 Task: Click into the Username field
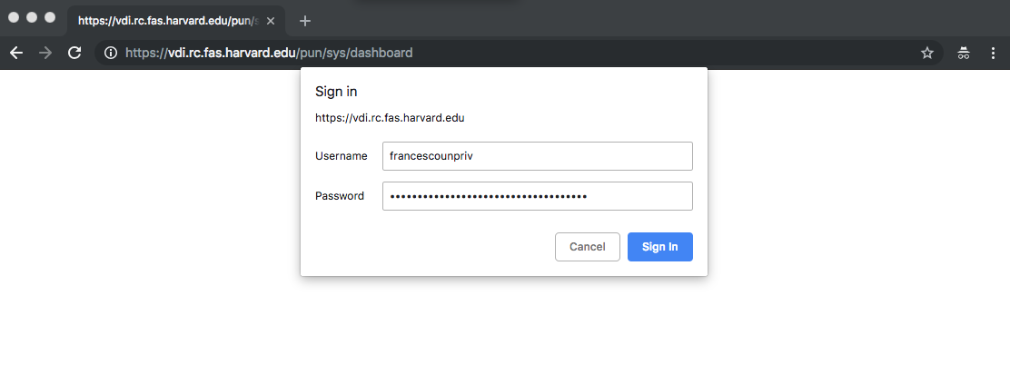pyautogui.click(x=537, y=156)
